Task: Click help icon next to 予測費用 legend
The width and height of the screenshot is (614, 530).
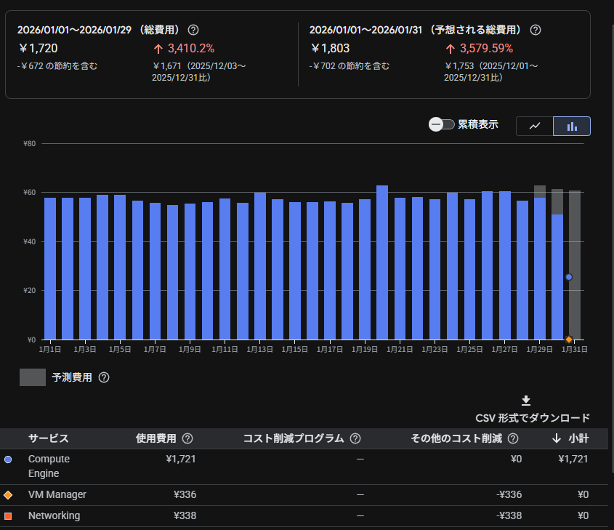Action: pyautogui.click(x=104, y=377)
